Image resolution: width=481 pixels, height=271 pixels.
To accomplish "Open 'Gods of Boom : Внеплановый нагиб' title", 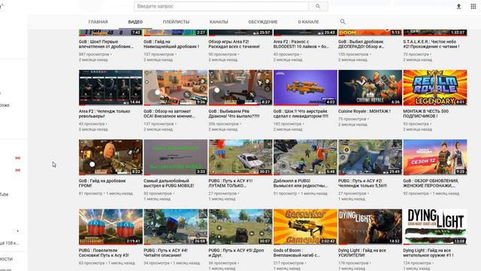I will pyautogui.click(x=297, y=253).
